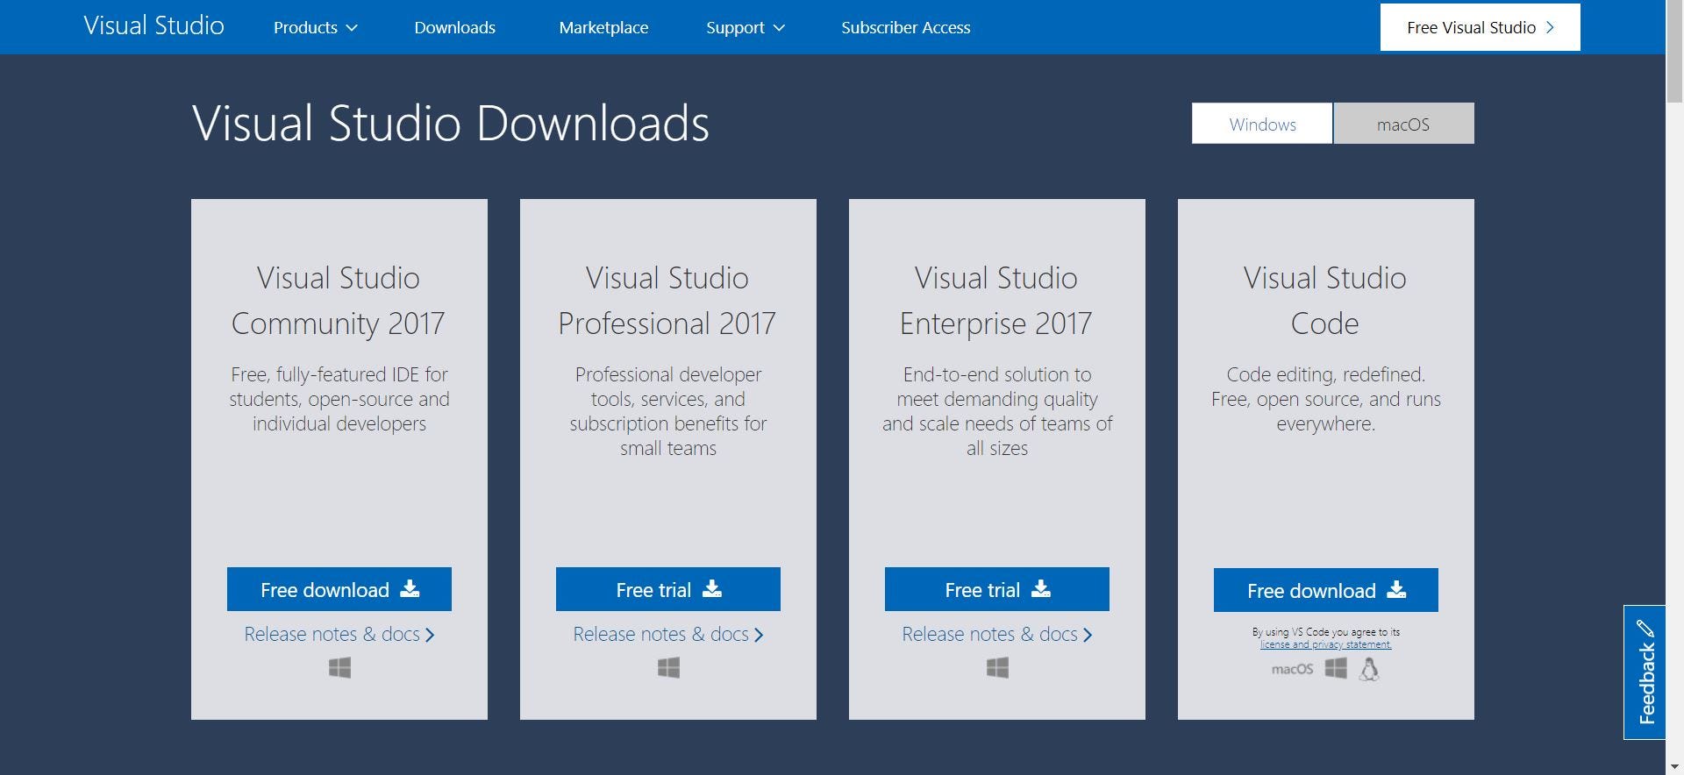
Task: Open Release notes & docs for Community
Action: (x=339, y=634)
